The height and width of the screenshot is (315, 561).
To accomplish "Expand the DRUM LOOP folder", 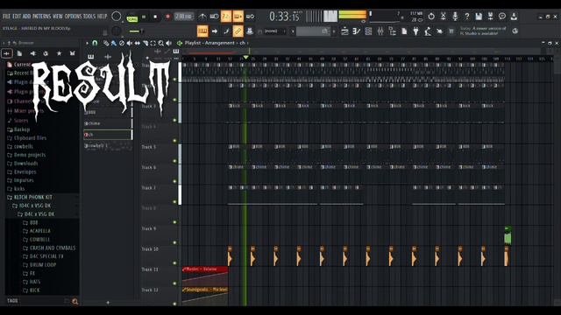I will click(39, 265).
